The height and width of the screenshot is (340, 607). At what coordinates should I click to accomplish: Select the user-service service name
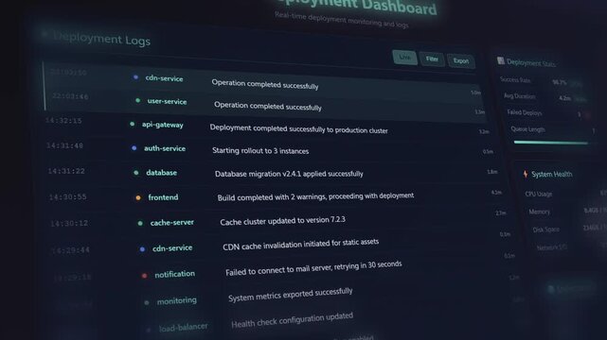[167, 101]
